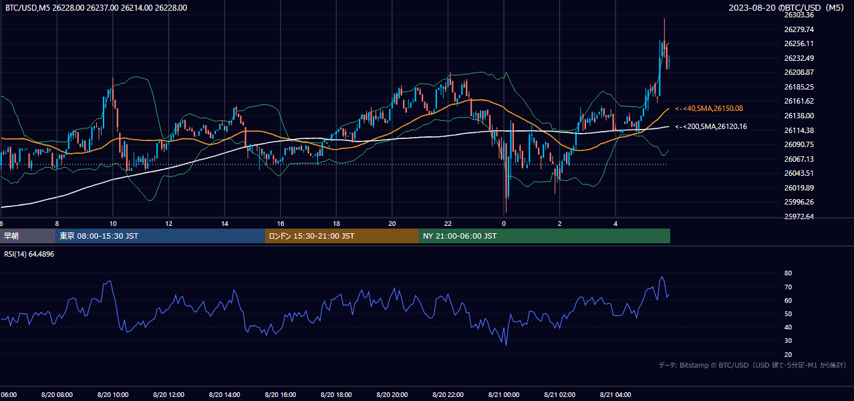
Task: Click the '8/20 08:00' date label
Action: click(x=57, y=395)
